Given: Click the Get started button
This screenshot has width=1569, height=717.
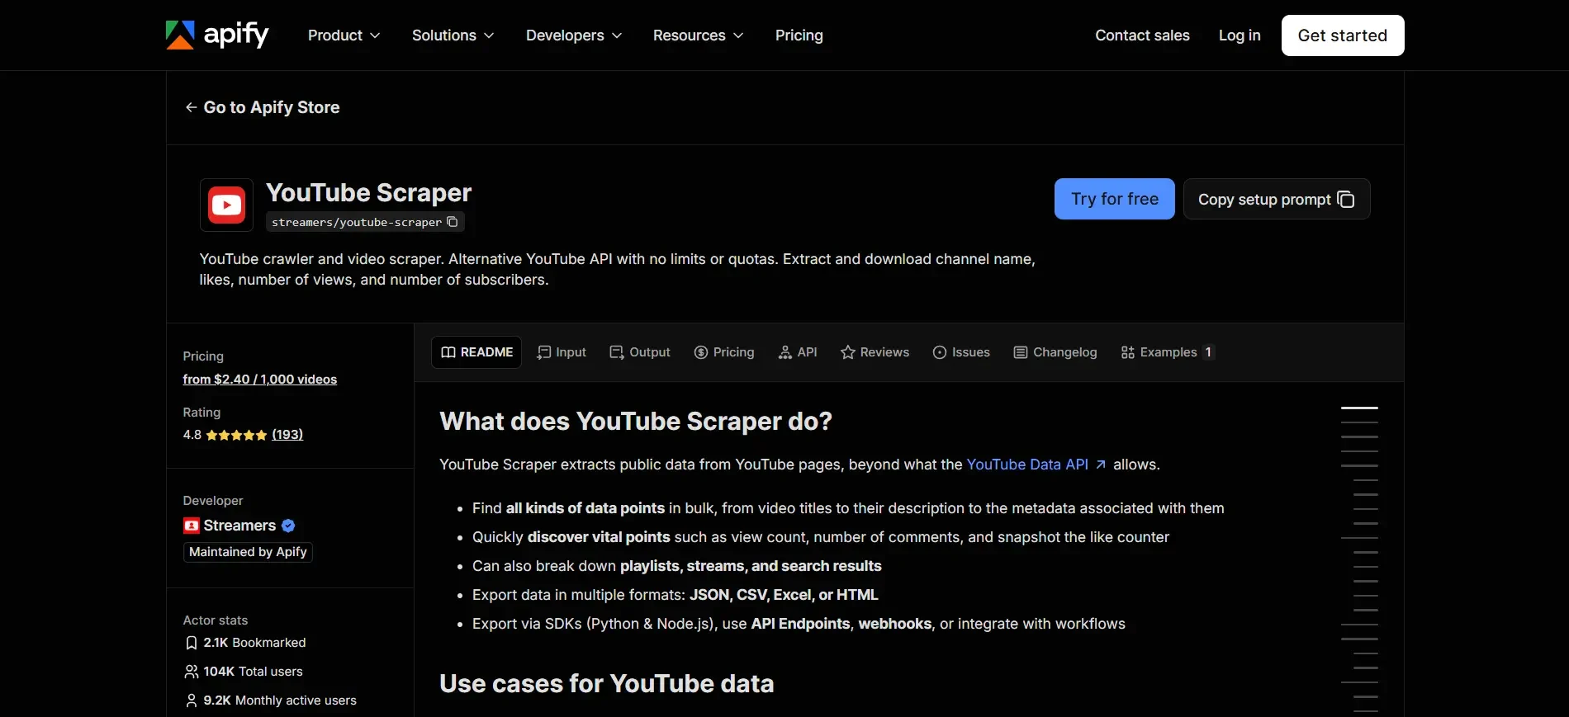Looking at the screenshot, I should click(x=1343, y=35).
